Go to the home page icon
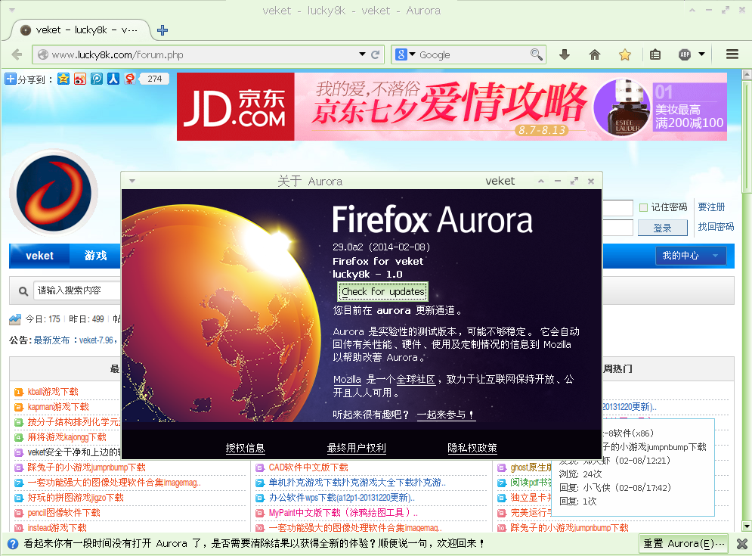Screen dimensions: 752x556 point(595,54)
